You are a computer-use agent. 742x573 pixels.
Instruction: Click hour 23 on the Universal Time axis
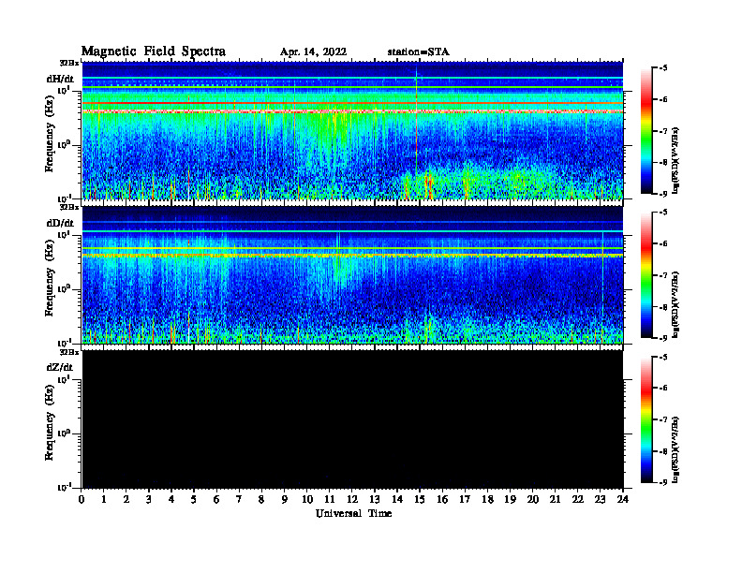click(x=600, y=500)
